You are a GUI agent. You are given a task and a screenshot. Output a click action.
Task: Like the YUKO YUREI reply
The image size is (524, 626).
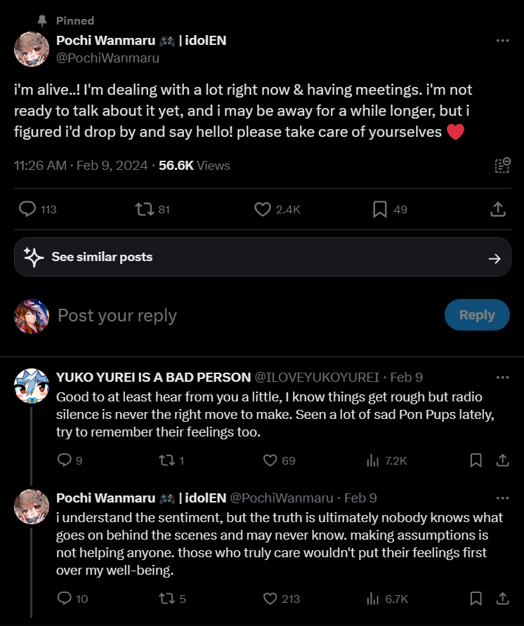point(270,460)
